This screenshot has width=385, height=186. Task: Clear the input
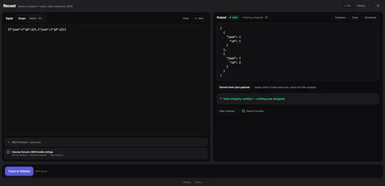[x=186, y=18]
